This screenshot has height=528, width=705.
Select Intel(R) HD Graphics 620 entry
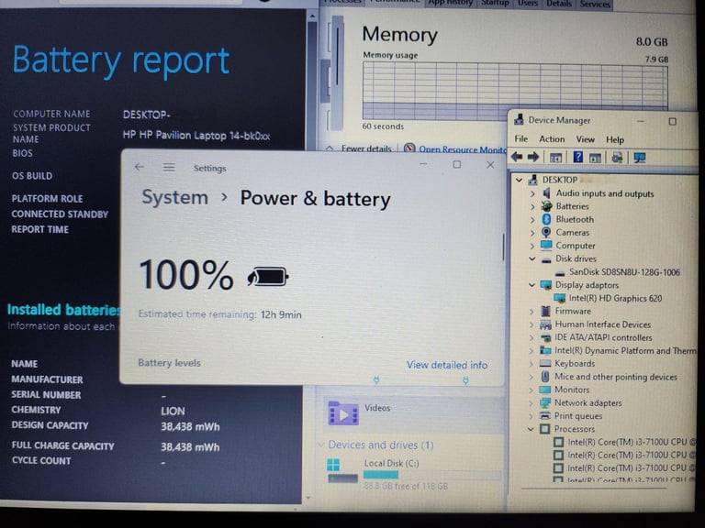pos(615,298)
